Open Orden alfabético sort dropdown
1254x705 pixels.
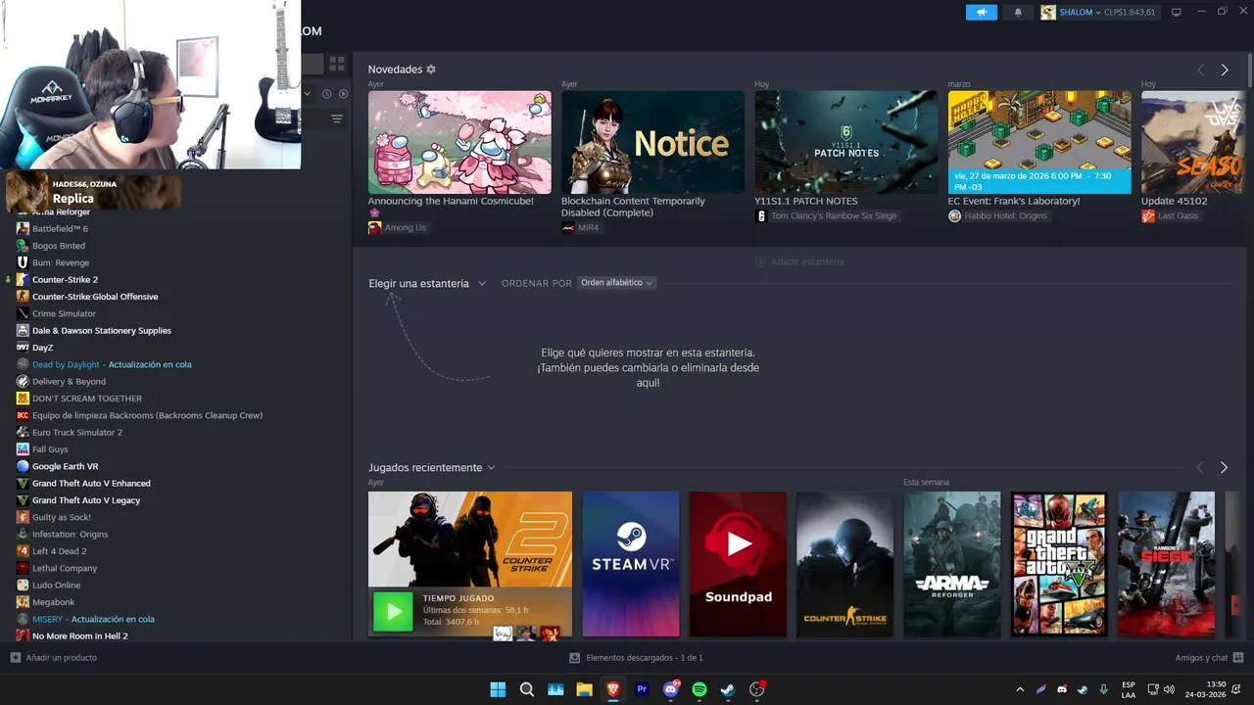tap(616, 283)
